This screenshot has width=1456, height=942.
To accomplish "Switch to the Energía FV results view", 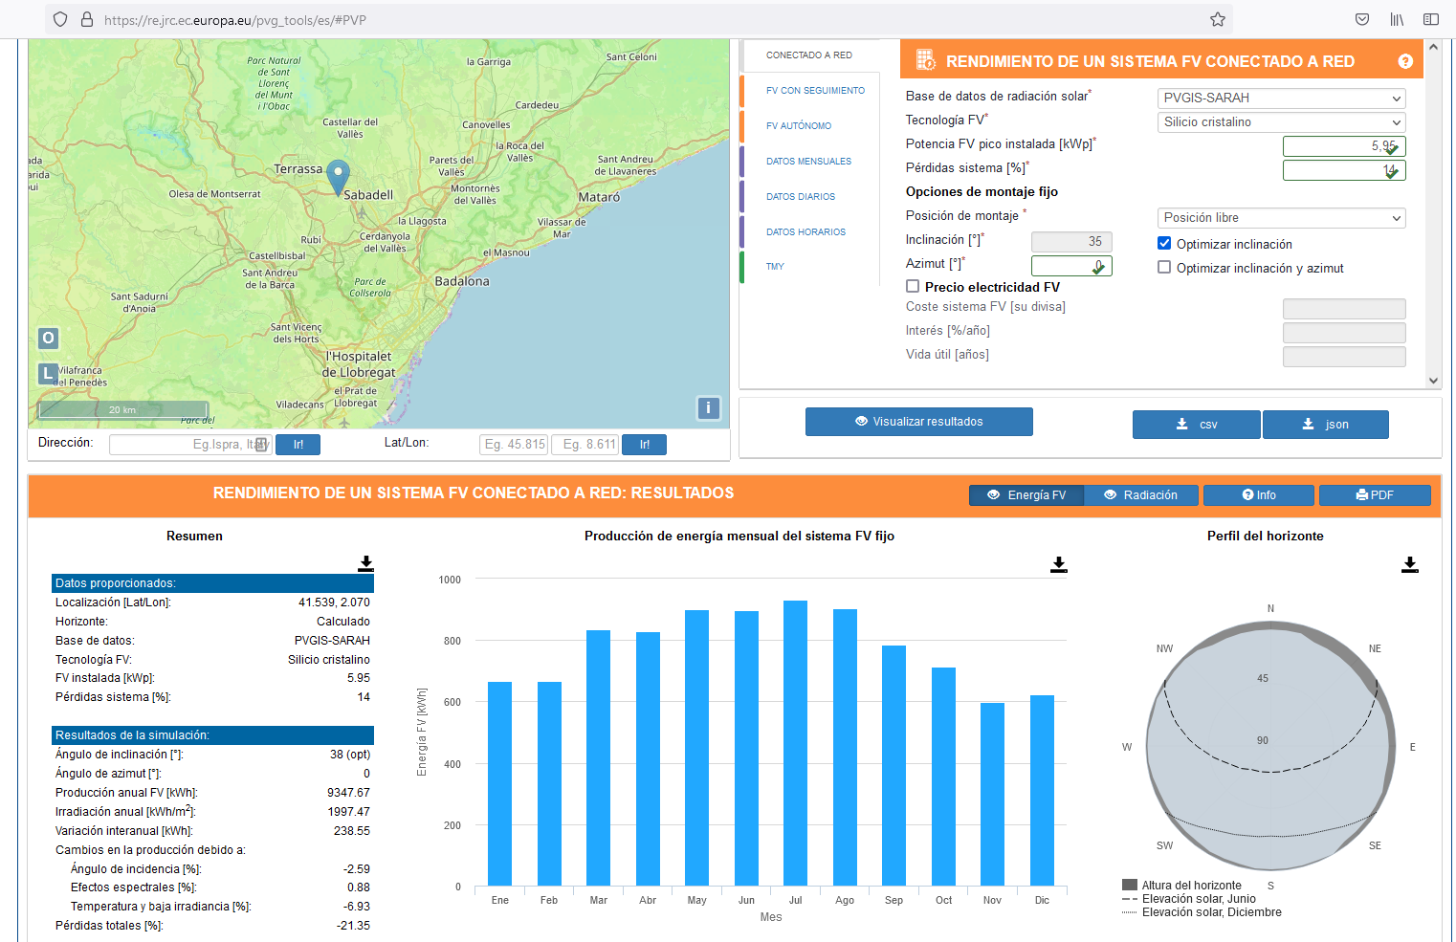I will click(1026, 494).
